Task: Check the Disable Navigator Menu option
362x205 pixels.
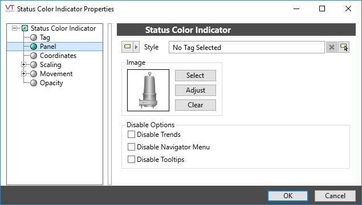Action: [x=131, y=147]
